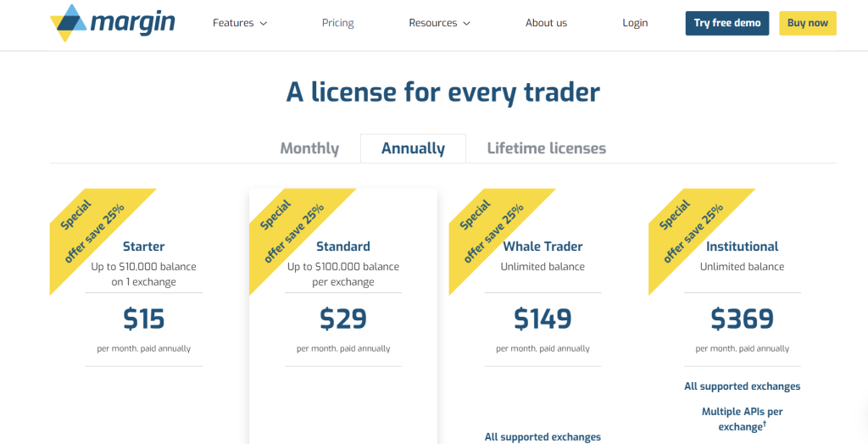The width and height of the screenshot is (868, 444).
Task: Click the Buy now button
Action: coord(808,23)
